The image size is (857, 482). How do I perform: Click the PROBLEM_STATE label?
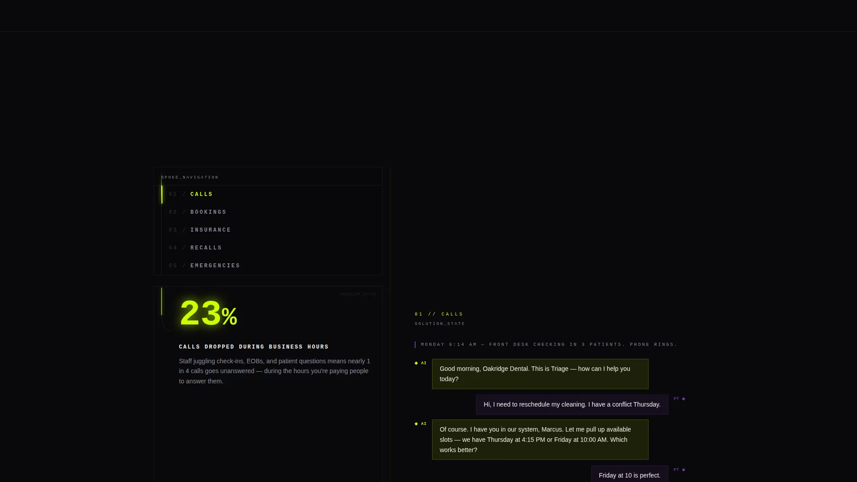tap(358, 295)
